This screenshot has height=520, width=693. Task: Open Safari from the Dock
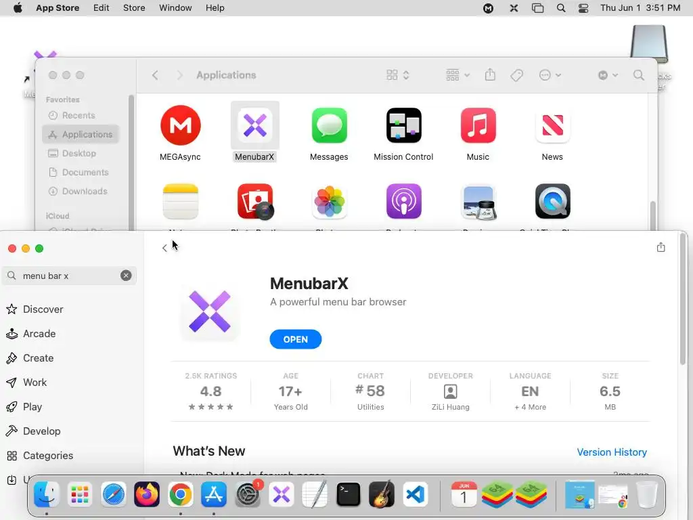pos(113,494)
